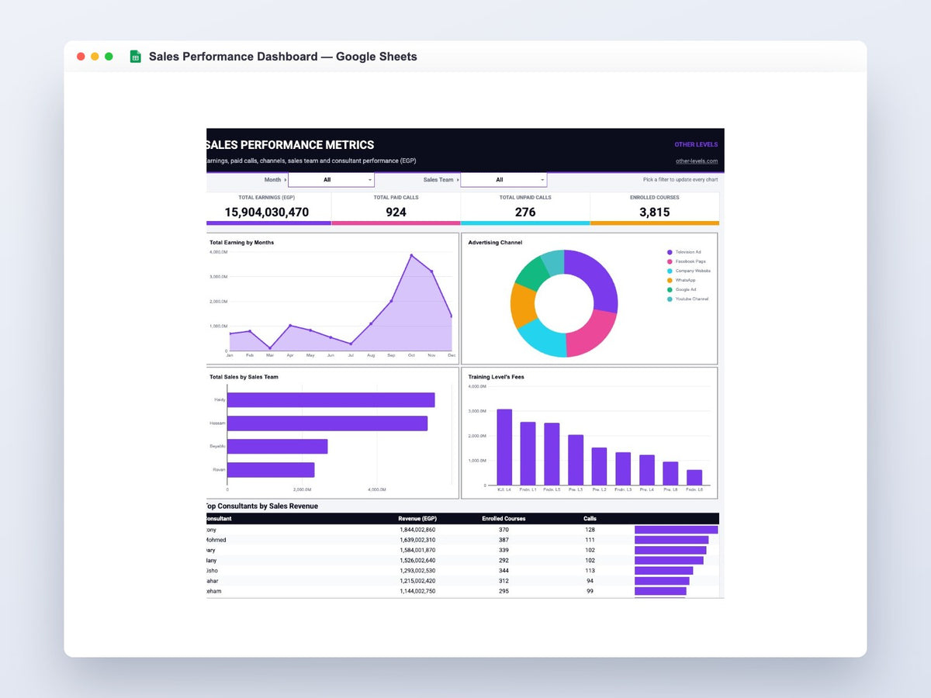Click the 'Advertising Channel' chart title

(x=495, y=243)
